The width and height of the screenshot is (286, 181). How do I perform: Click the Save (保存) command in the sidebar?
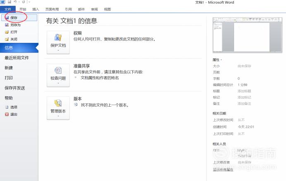19,18
